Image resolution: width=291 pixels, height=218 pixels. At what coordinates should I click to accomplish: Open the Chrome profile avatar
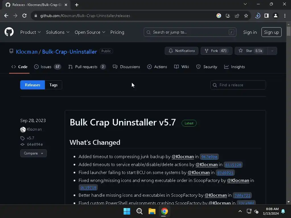coord(276,16)
